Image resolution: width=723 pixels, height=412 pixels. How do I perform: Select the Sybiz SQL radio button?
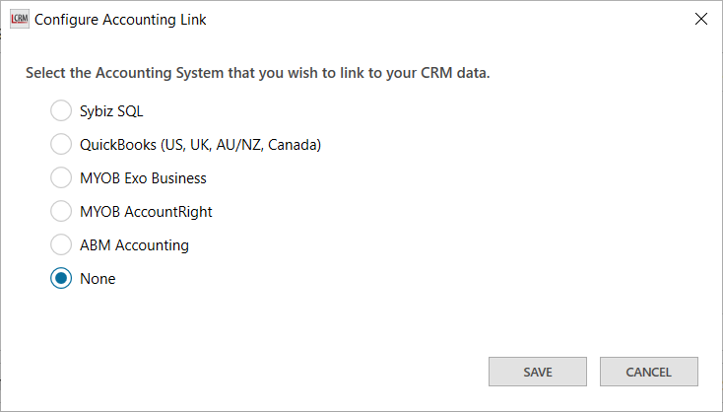[61, 111]
